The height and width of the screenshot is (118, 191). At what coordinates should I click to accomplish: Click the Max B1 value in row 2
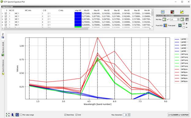[x=97, y=16]
